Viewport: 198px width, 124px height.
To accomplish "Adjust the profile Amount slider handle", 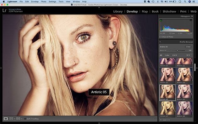I will [x=177, y=50].
